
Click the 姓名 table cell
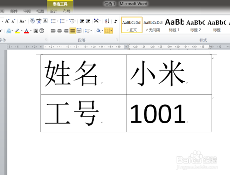point(83,74)
